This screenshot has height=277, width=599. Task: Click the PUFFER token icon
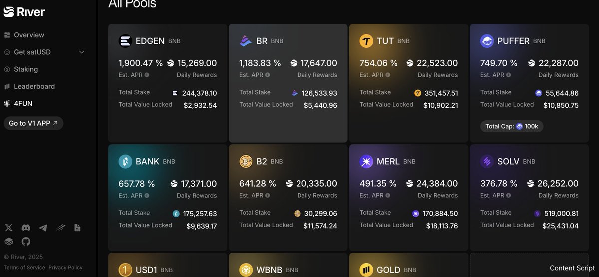[487, 41]
